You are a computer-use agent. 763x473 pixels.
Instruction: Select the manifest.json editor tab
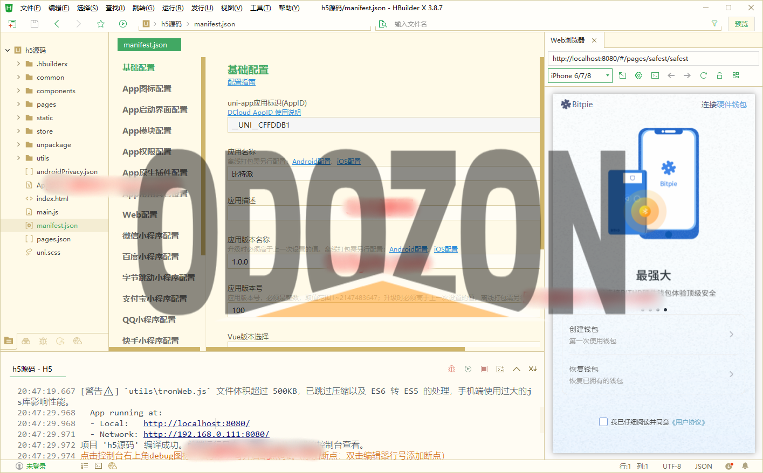click(149, 45)
